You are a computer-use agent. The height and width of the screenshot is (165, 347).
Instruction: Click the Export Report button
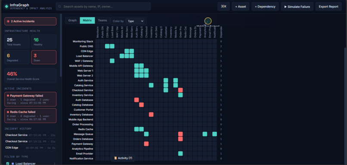tap(328, 6)
